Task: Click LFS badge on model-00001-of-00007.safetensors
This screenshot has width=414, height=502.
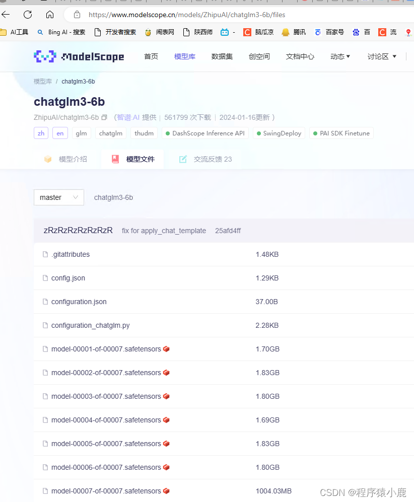Action: click(x=166, y=349)
